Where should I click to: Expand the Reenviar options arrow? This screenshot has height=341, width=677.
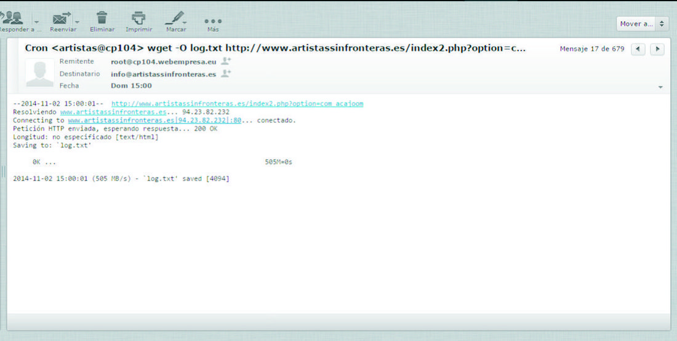point(77,22)
